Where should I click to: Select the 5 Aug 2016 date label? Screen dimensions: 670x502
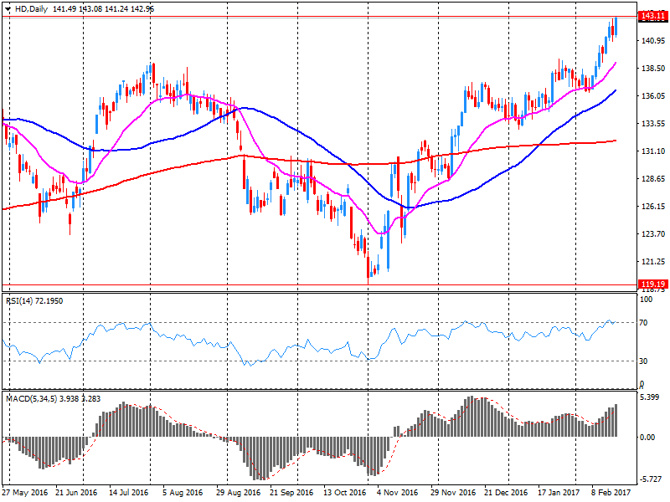point(183,492)
